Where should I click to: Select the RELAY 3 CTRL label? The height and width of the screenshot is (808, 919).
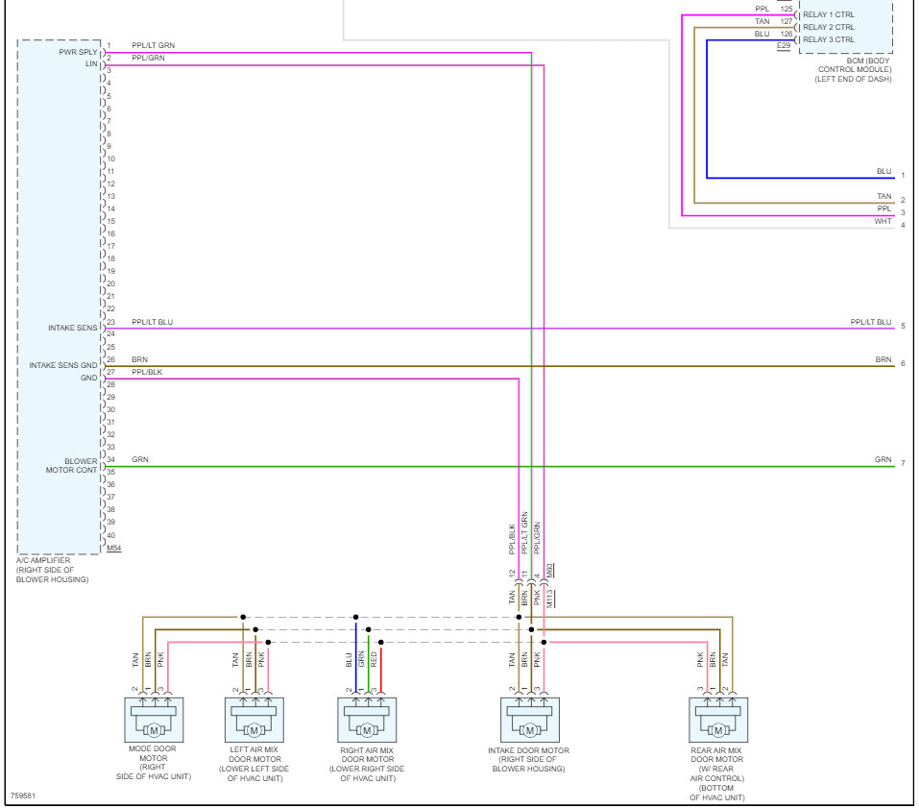pyautogui.click(x=828, y=40)
